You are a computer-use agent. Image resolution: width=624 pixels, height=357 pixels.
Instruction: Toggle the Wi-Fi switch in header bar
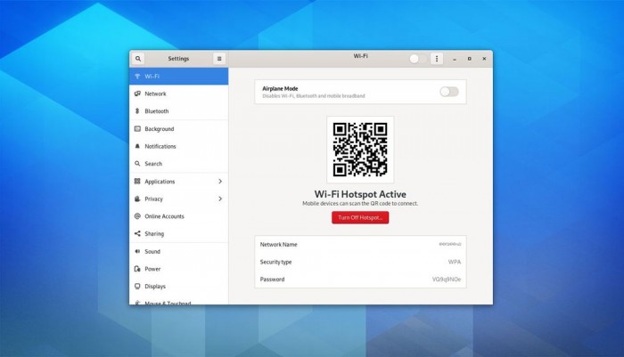[418, 59]
